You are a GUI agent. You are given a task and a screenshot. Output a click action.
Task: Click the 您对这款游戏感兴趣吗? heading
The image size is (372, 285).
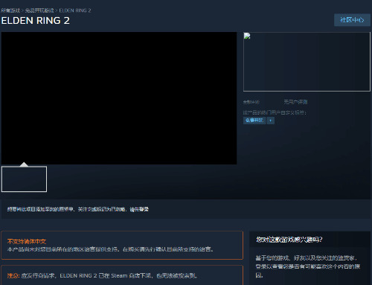(289, 240)
